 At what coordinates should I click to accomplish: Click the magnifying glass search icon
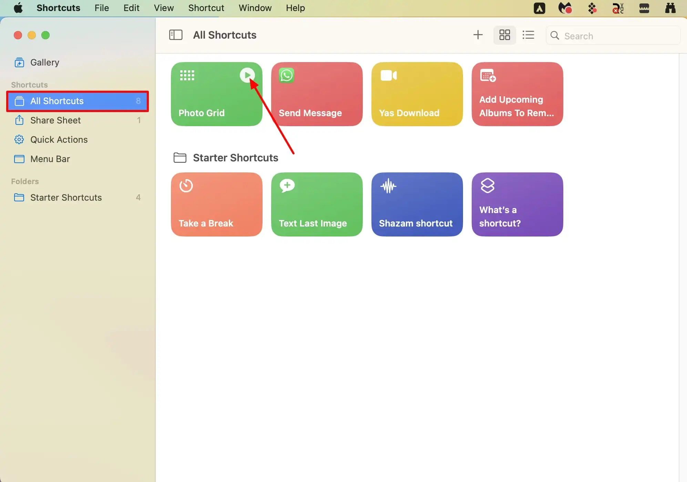[555, 36]
